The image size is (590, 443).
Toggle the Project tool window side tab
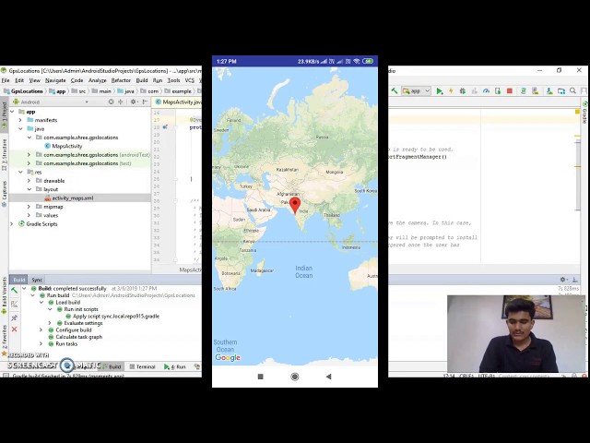4,114
